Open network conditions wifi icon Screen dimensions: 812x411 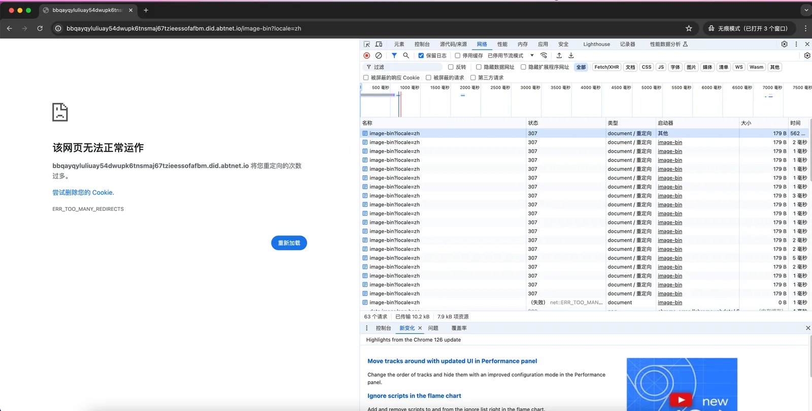tap(544, 55)
